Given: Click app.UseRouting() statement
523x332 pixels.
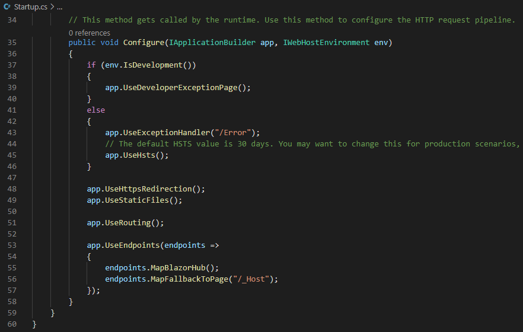Looking at the screenshot, I should pos(126,223).
